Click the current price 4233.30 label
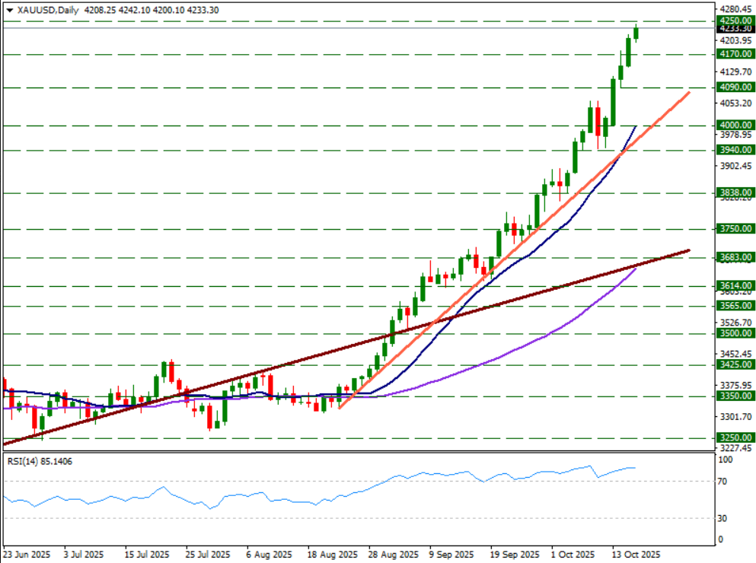The width and height of the screenshot is (756, 563). click(x=735, y=29)
